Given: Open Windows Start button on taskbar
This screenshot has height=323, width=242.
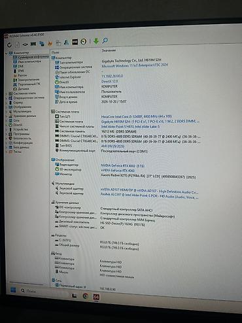Looking at the screenshot, I should 13,290.
